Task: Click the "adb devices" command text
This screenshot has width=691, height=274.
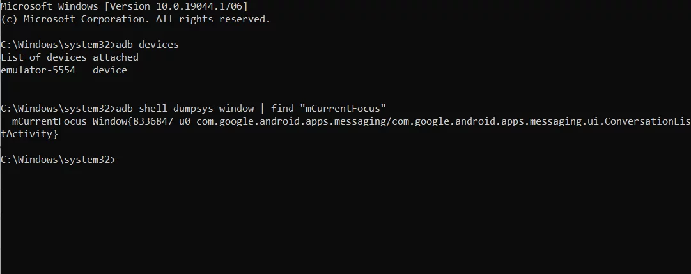Action: 147,45
